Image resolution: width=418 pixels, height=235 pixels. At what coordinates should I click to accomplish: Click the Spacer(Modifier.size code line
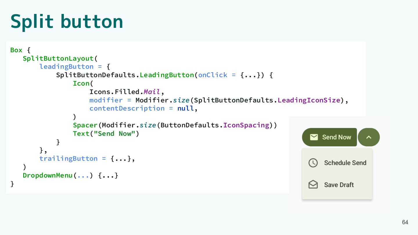coord(175,125)
